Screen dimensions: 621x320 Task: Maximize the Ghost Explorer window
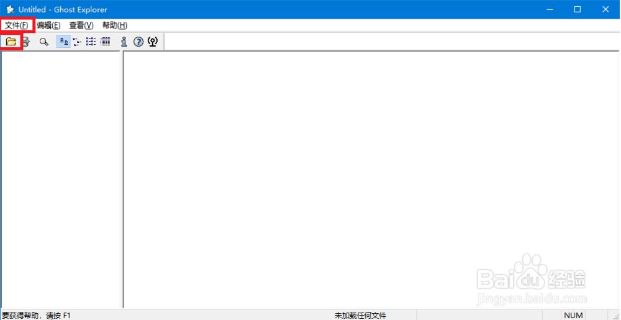pyautogui.click(x=578, y=9)
